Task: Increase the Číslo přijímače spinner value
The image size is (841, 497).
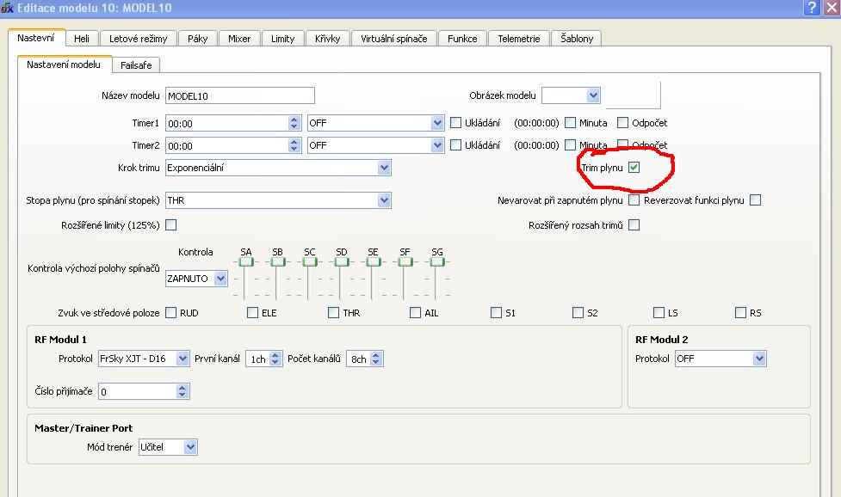Action: 182,388
